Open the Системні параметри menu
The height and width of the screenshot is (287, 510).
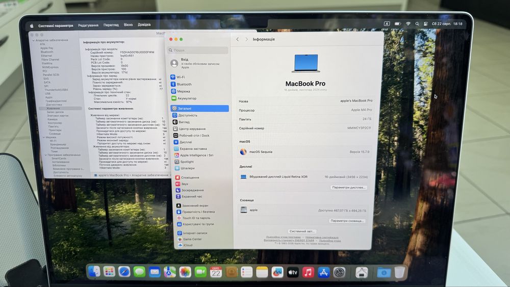(x=56, y=25)
